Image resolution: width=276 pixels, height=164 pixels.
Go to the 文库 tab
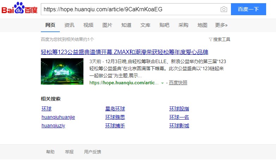click(145, 25)
